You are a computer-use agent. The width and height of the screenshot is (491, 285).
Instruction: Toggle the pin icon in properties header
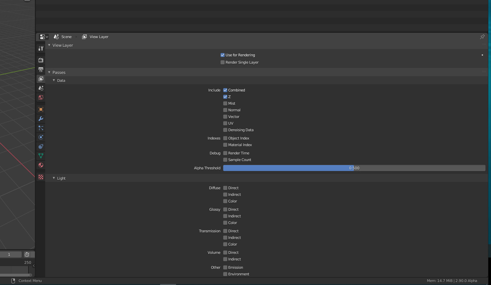[x=482, y=37]
